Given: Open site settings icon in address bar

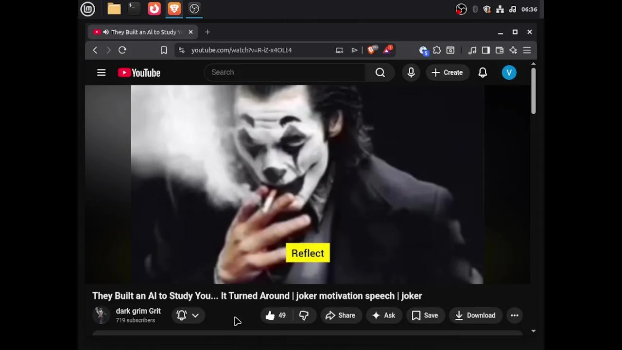Looking at the screenshot, I should pyautogui.click(x=181, y=50).
